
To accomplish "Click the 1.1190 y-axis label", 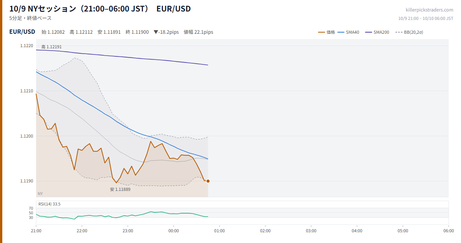I will [27, 181].
